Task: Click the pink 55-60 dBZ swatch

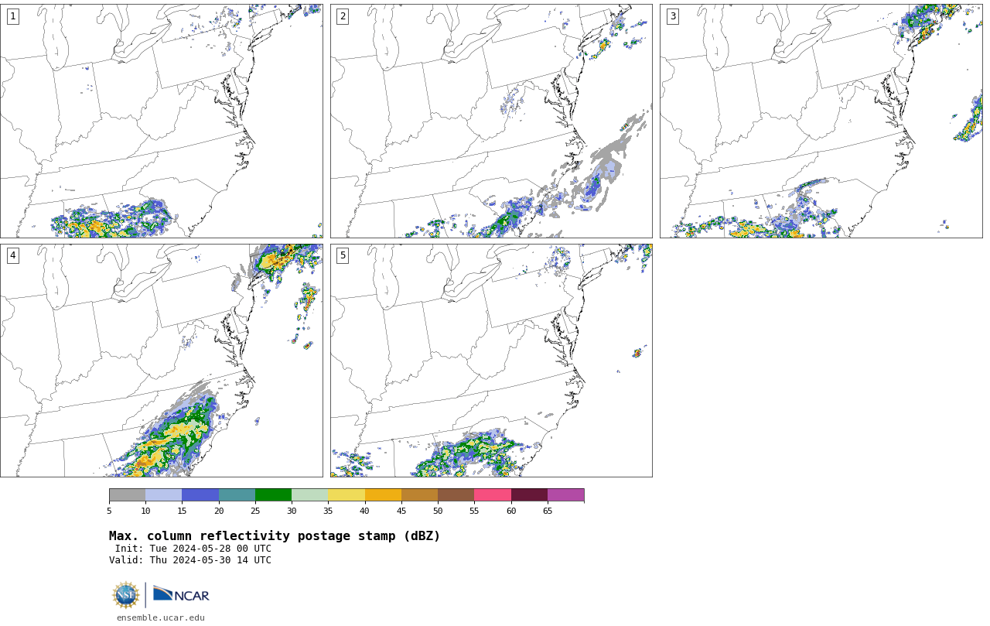Action: pos(493,495)
